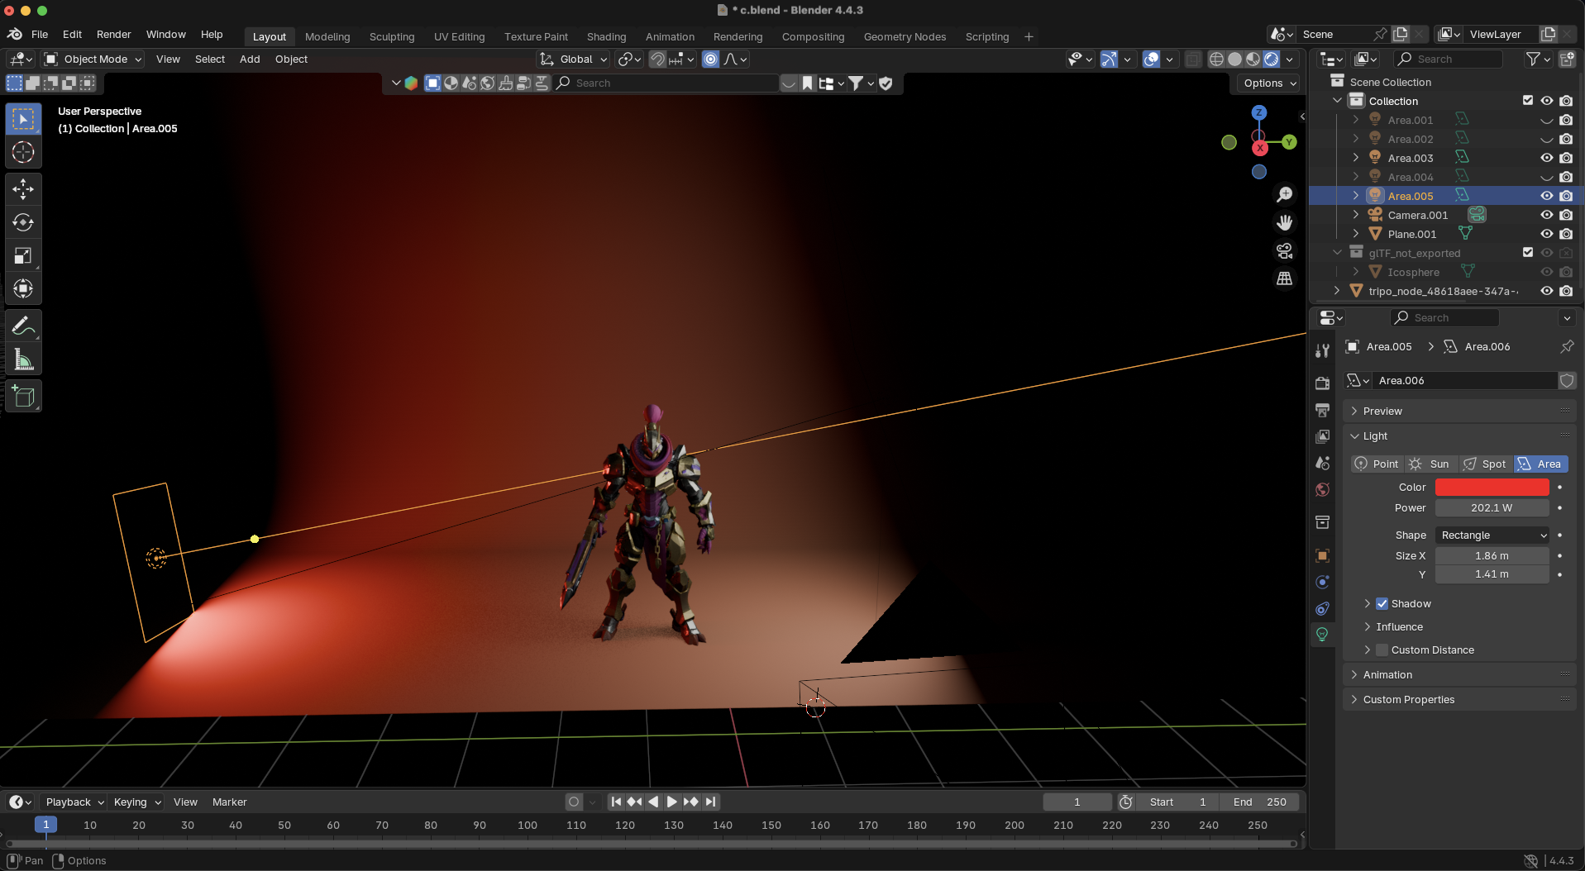
Task: Select the Annotate tool
Action: pyautogui.click(x=23, y=326)
